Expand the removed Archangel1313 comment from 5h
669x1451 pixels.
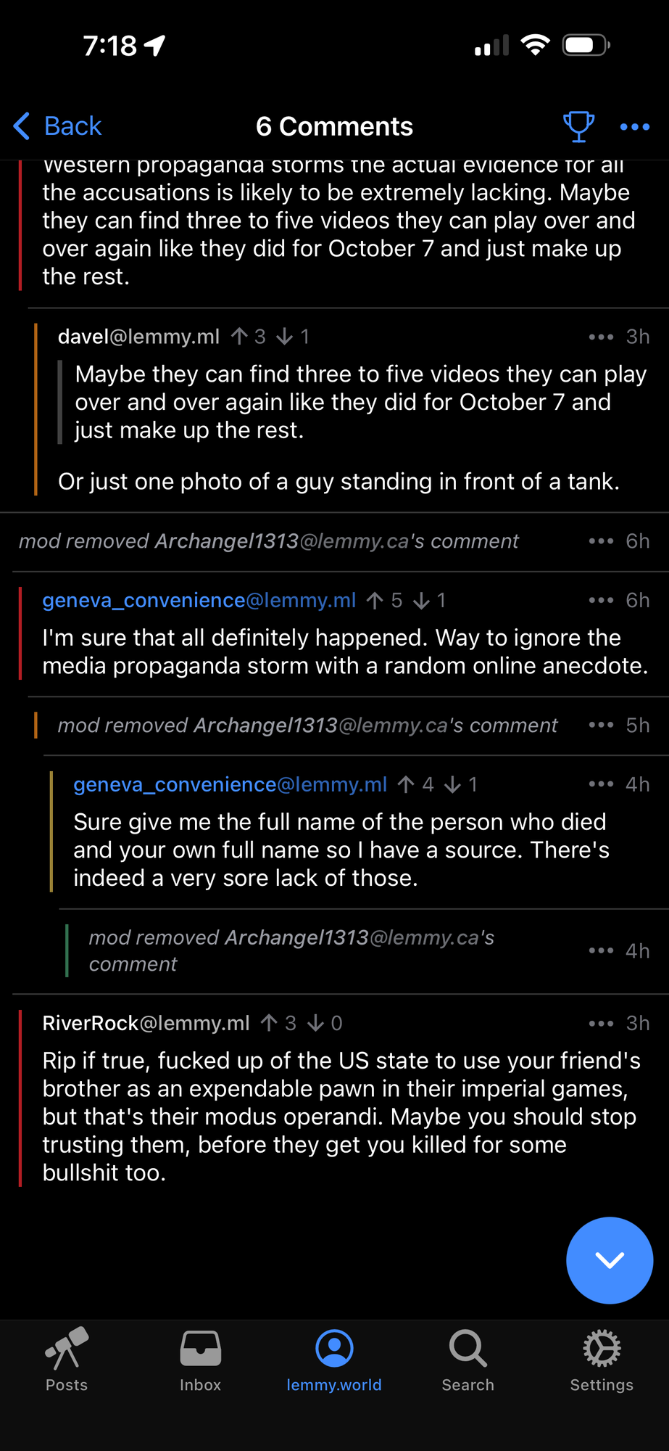pyautogui.click(x=307, y=725)
